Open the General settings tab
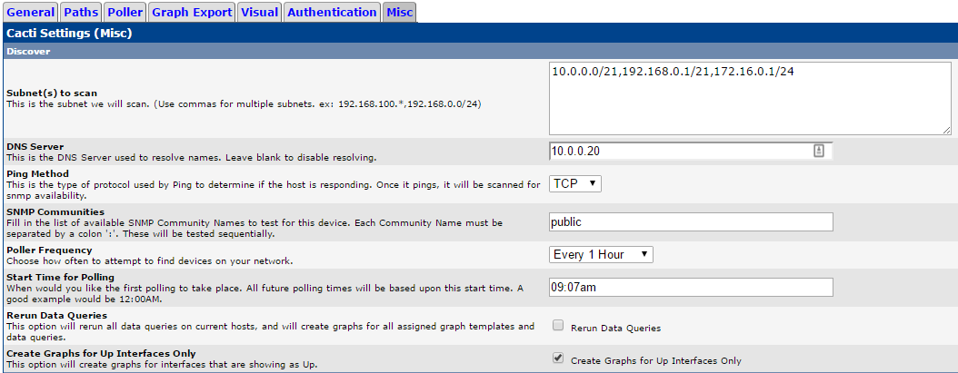The image size is (958, 373). [31, 12]
